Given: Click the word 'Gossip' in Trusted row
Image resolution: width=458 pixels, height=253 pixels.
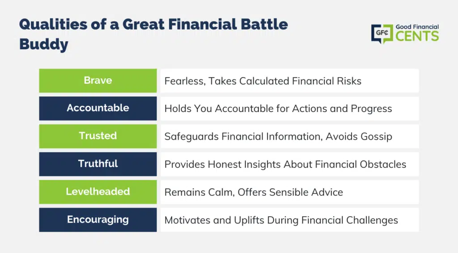Looking at the screenshot, I should click(x=376, y=137).
